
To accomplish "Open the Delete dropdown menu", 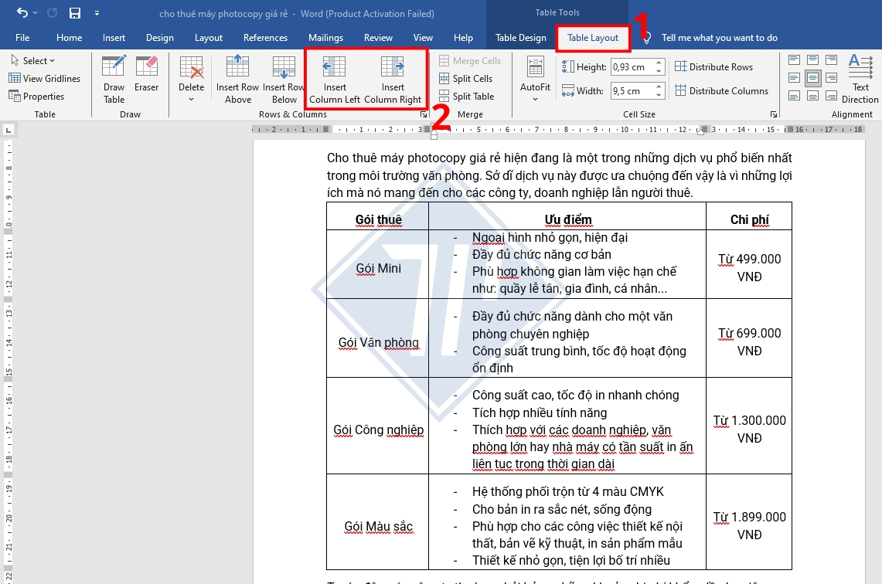I will coord(191,80).
